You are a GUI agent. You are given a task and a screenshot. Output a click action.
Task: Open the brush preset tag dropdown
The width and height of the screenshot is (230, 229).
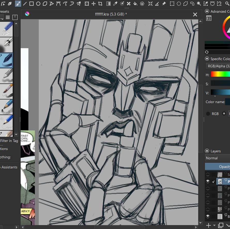pos(2,18)
